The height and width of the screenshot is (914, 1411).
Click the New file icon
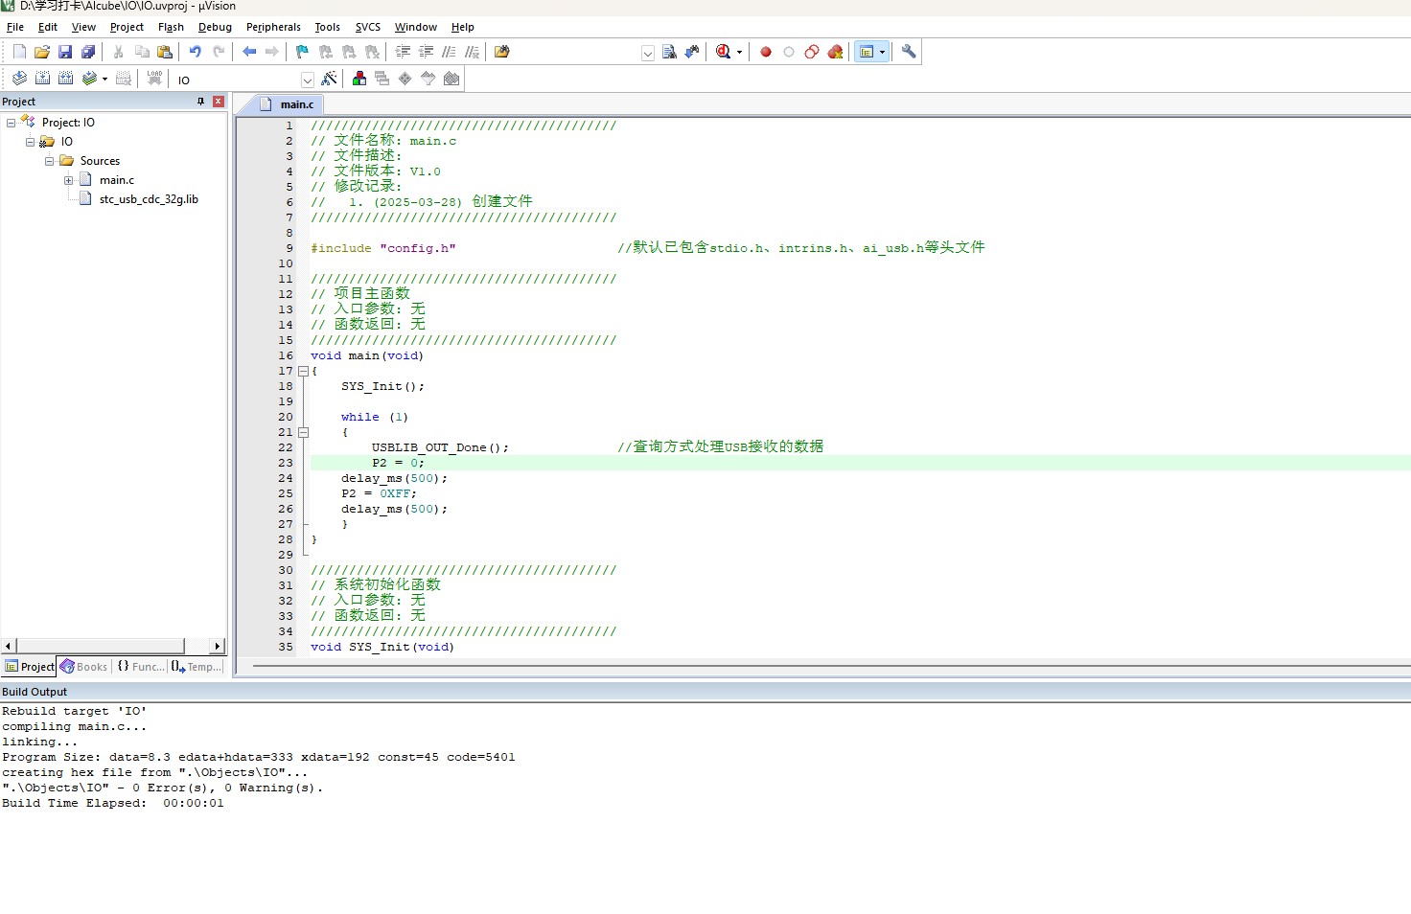19,52
